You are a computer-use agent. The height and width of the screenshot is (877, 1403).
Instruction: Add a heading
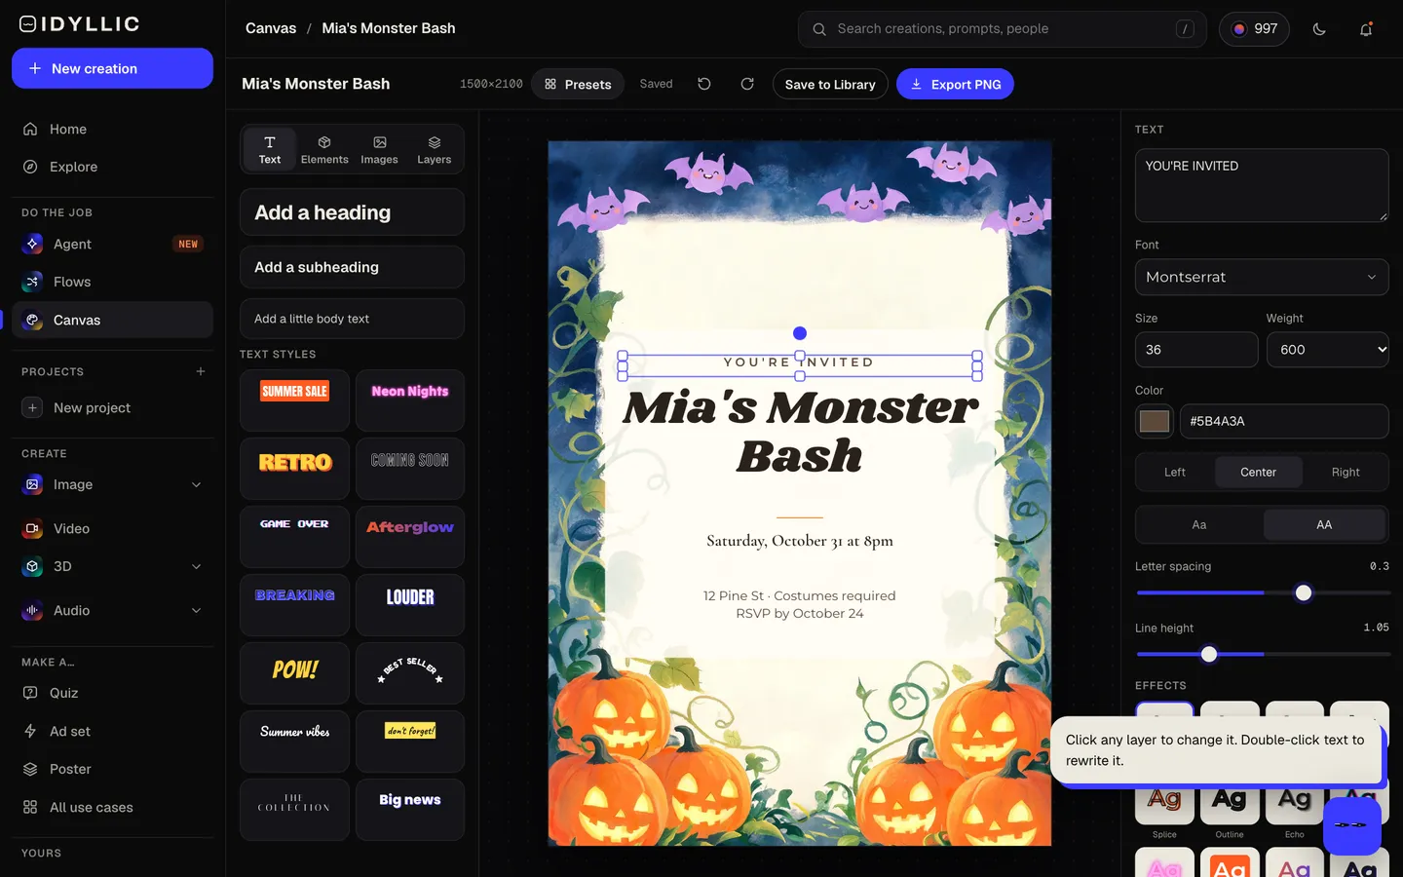[352, 212]
